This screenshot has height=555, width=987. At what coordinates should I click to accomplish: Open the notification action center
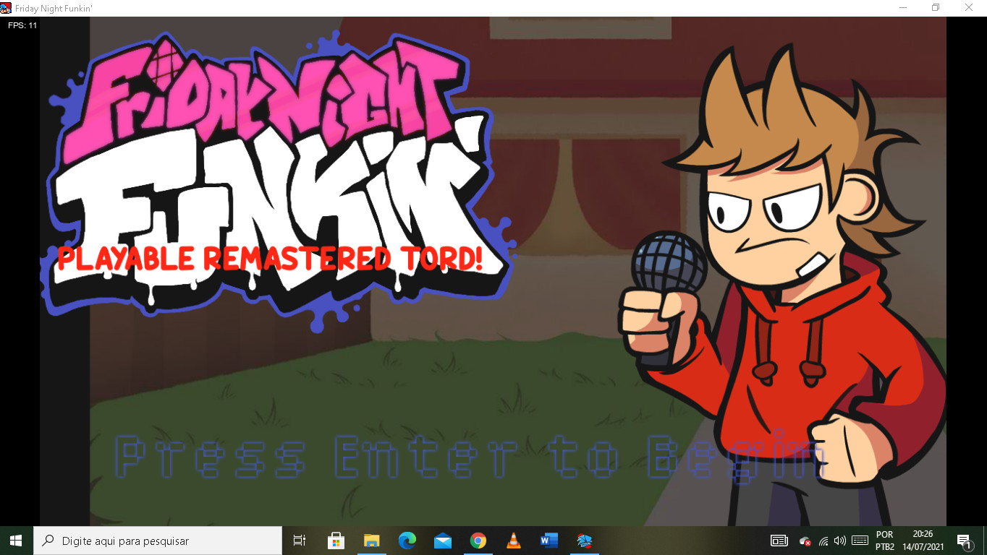(964, 541)
